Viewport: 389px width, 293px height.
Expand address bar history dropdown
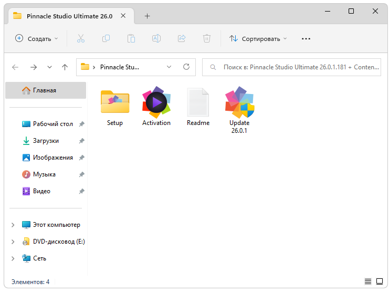[x=169, y=67]
